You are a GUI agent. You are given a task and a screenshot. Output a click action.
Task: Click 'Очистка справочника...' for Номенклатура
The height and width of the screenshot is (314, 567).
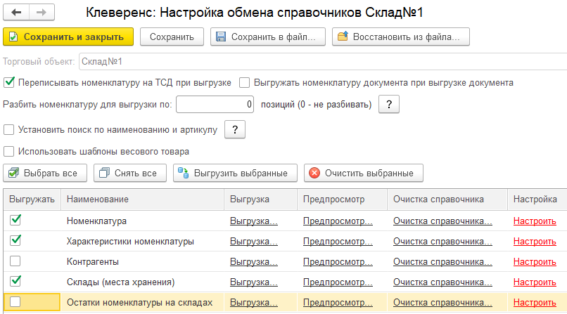pos(442,221)
